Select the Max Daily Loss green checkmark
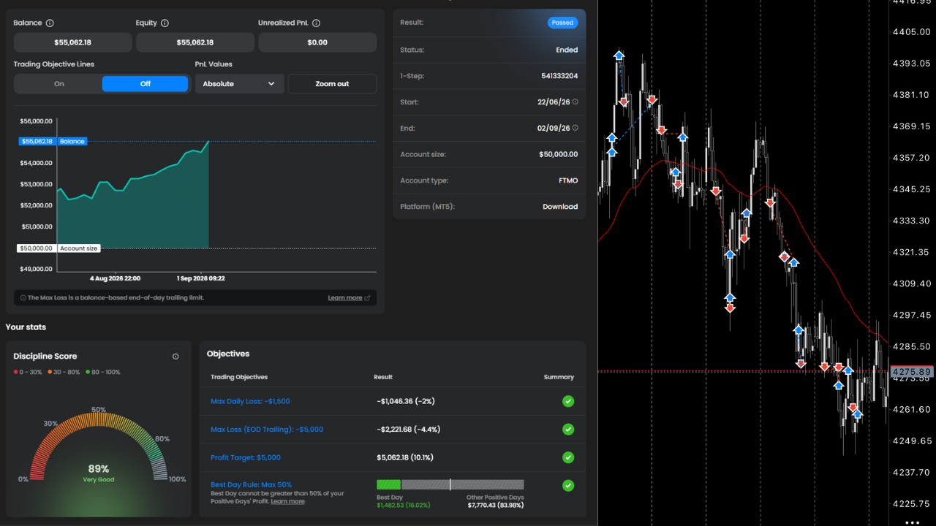The width and height of the screenshot is (936, 526). pos(568,401)
